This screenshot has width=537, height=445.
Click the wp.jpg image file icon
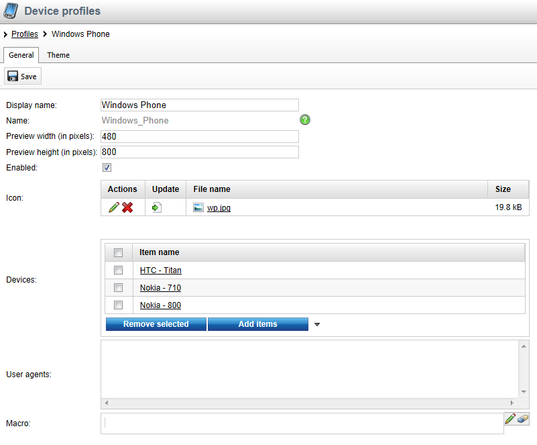click(198, 207)
